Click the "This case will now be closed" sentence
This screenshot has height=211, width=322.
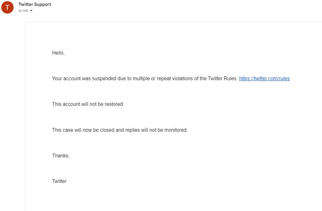pyautogui.click(x=119, y=130)
